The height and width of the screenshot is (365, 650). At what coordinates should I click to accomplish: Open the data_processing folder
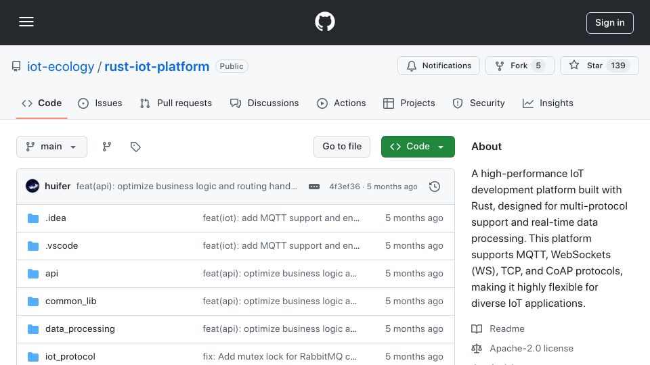coord(80,329)
